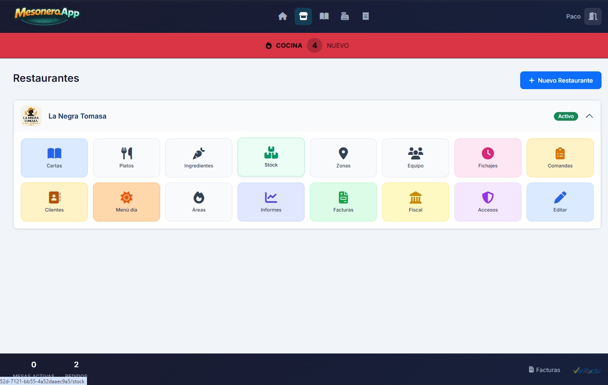Open the cash register icon in the navbar
Viewport: 608px width, 385px height.
[x=344, y=16]
